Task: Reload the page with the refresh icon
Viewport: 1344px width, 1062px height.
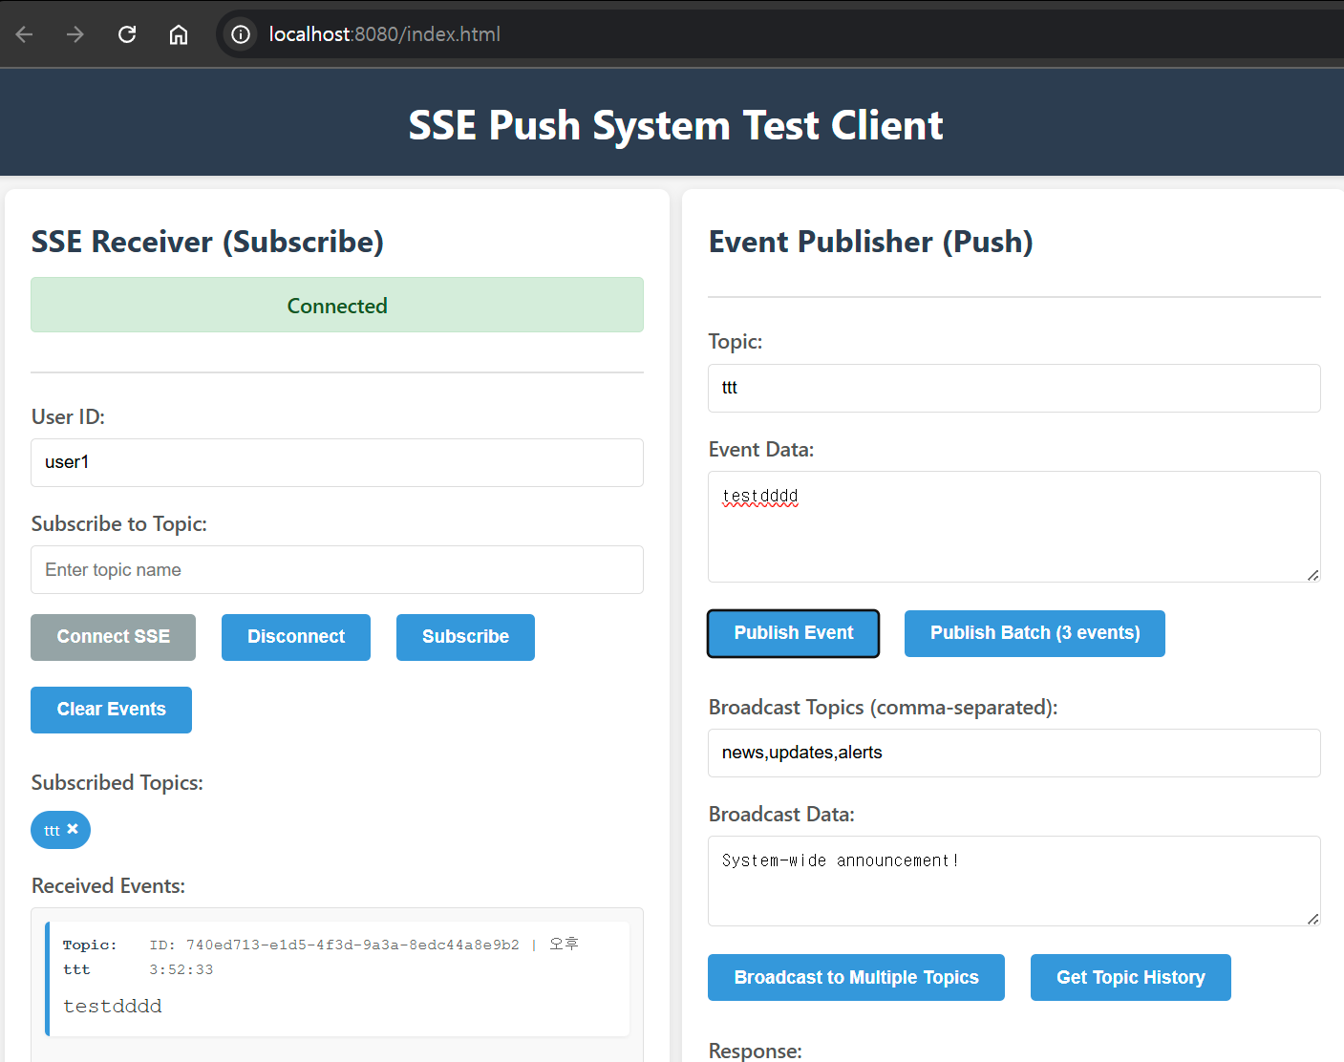Action: click(x=127, y=34)
